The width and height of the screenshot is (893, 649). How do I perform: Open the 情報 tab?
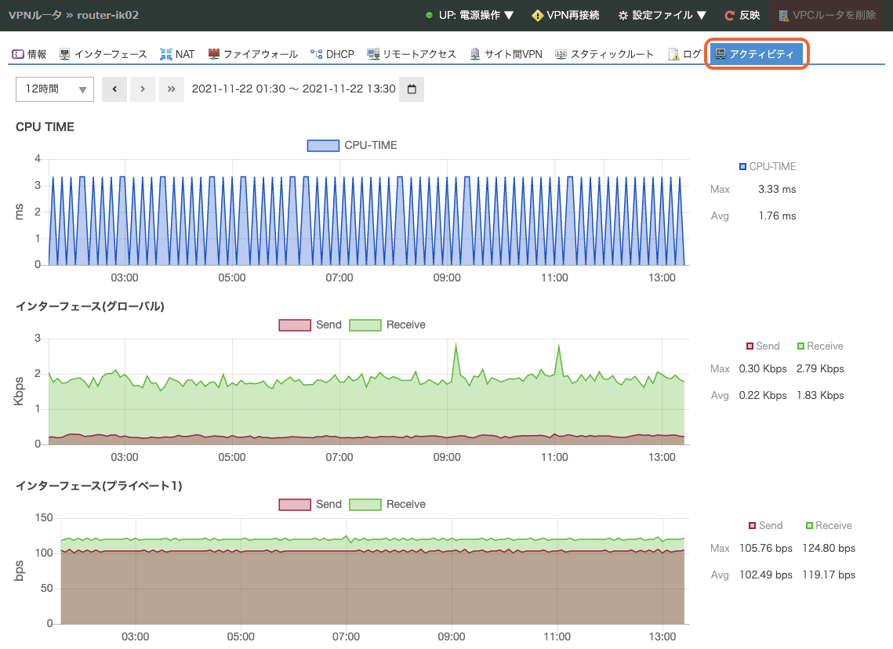click(29, 54)
